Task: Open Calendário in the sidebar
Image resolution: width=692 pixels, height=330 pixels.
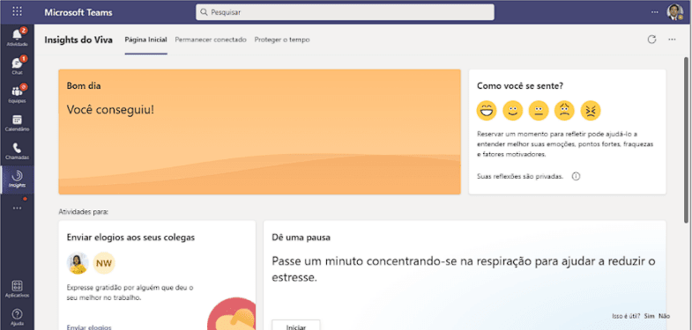Action: 18,123
